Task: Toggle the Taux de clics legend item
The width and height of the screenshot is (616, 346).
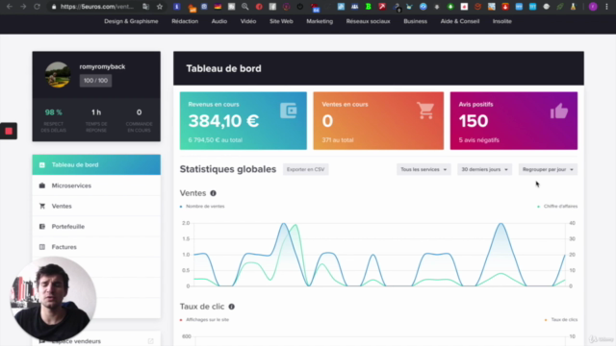Action: [561, 320]
